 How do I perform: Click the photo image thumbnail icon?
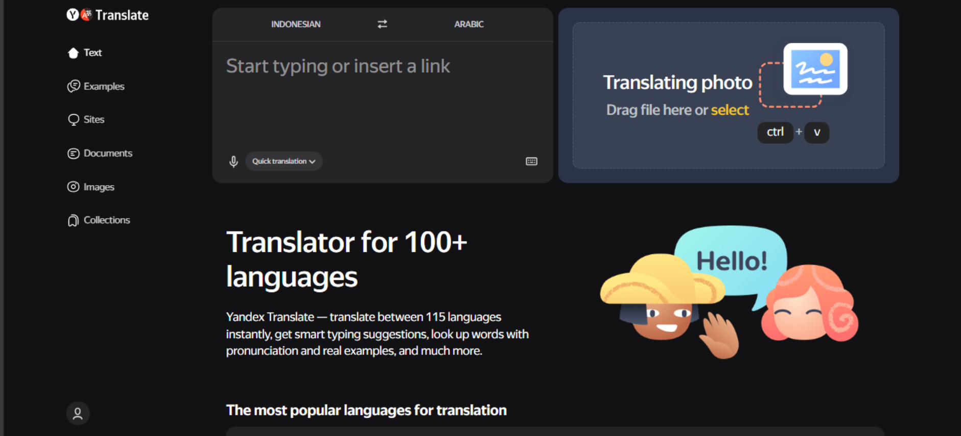click(815, 69)
